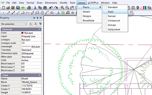This screenshot has width=152, height=95.
Task: Create a new drawing with the blank page icon
Action: pos(4,8)
